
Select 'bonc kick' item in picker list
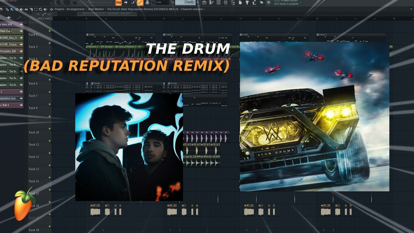point(11,24)
